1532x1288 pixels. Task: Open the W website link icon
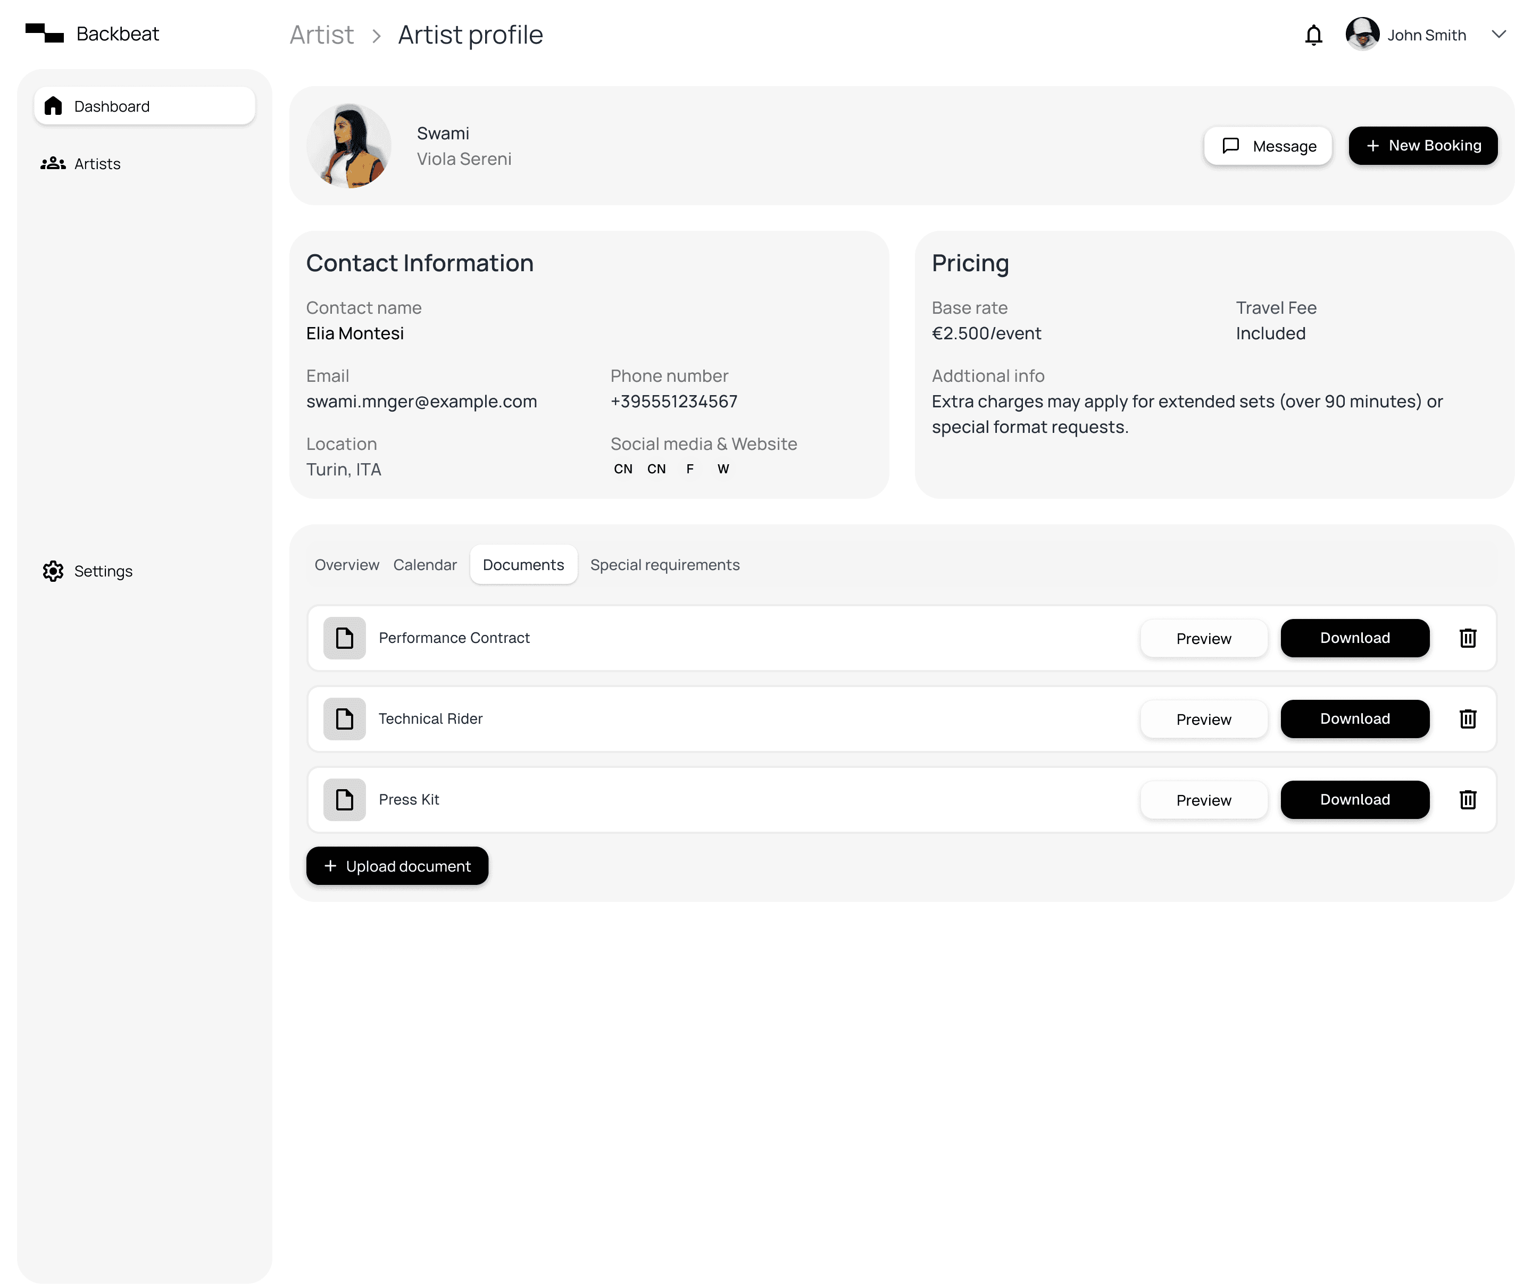[722, 469]
